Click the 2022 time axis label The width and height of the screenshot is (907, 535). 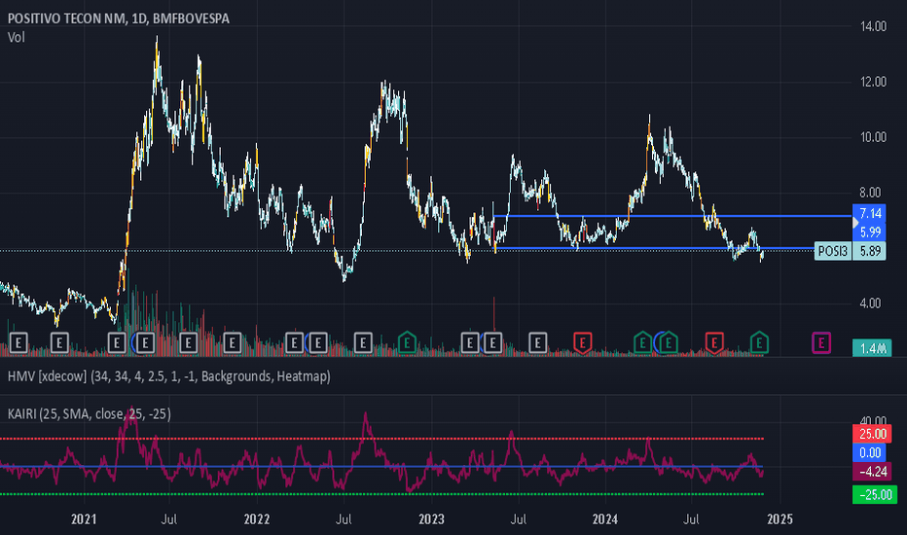[257, 518]
